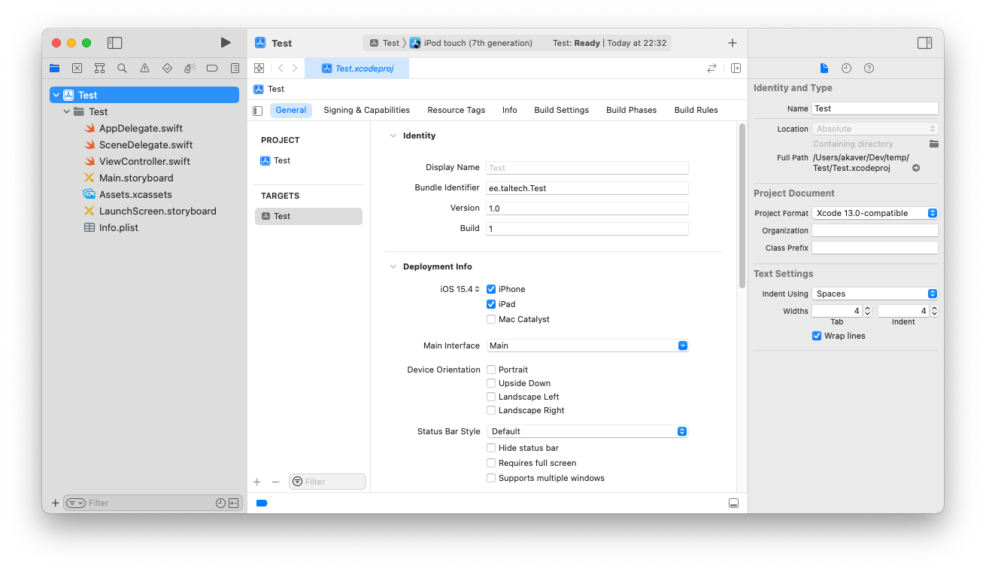Show recent files filter clock icon

click(220, 503)
